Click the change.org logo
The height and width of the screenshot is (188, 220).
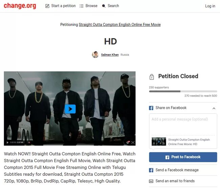(x=20, y=6)
